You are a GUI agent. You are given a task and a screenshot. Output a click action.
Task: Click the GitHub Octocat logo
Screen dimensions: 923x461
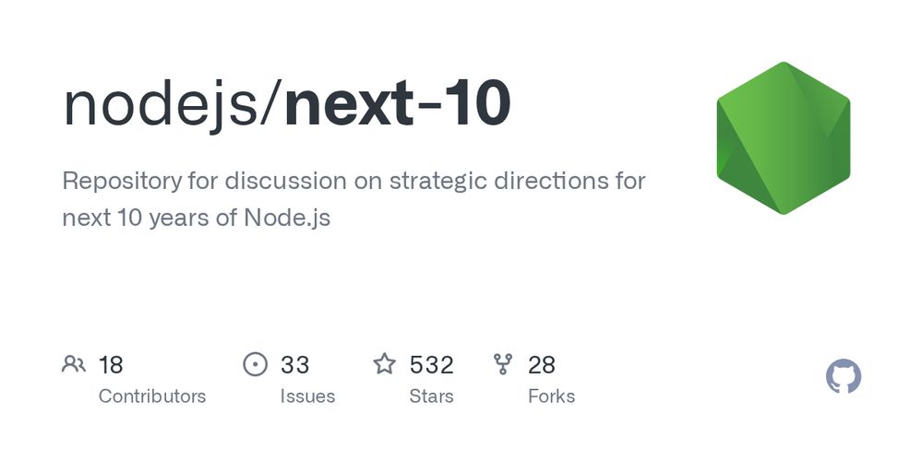(x=843, y=377)
